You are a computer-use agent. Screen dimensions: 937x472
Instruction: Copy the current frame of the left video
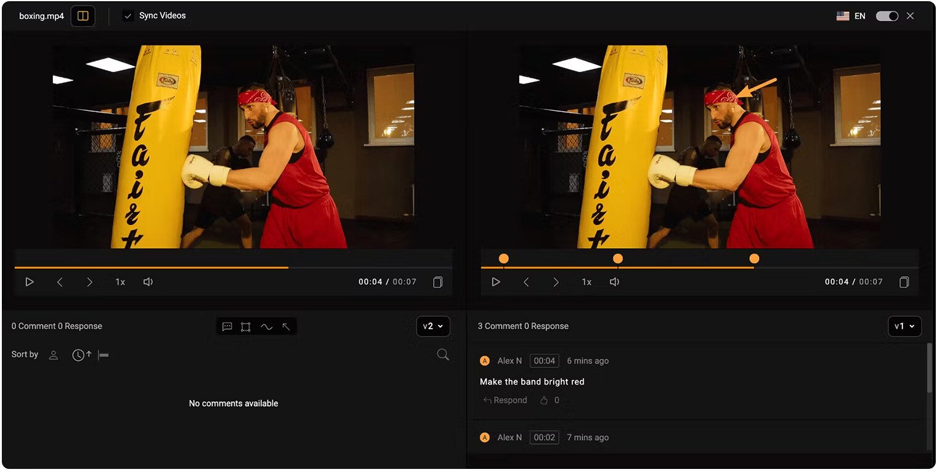tap(438, 282)
